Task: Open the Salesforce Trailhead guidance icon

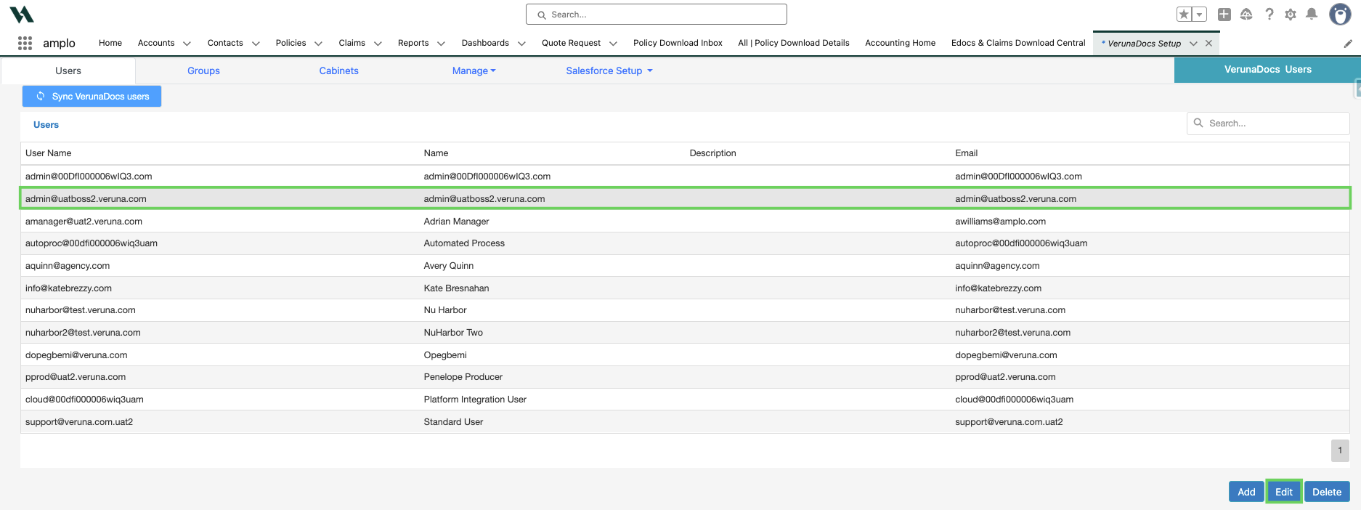Action: (x=1246, y=14)
